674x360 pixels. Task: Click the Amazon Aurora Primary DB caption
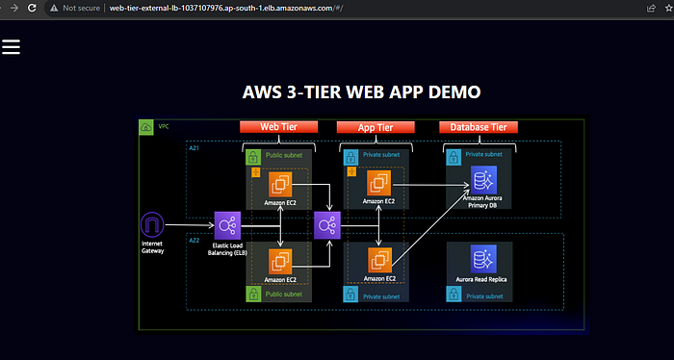coord(482,202)
